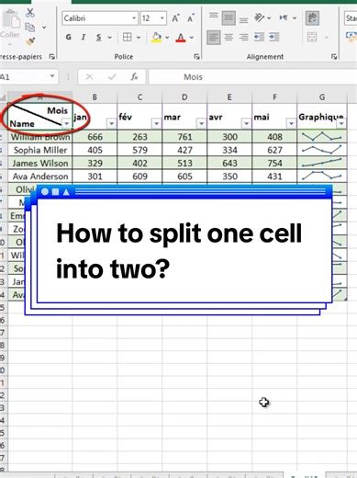Click Merge and Center icon

tap(312, 38)
